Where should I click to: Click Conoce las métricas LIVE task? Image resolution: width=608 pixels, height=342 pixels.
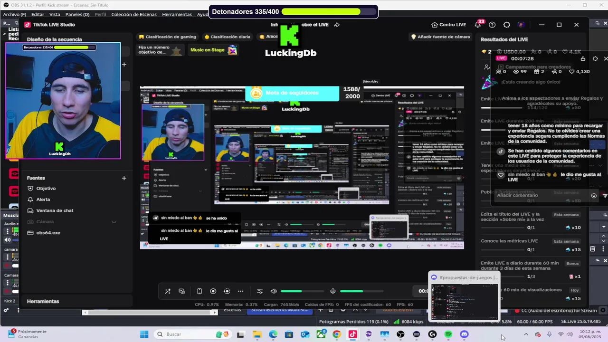[531, 245]
